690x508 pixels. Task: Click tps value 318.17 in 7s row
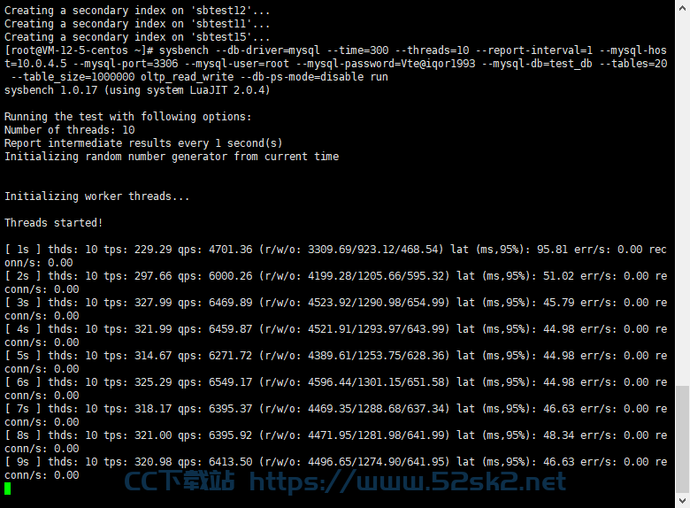coord(153,409)
